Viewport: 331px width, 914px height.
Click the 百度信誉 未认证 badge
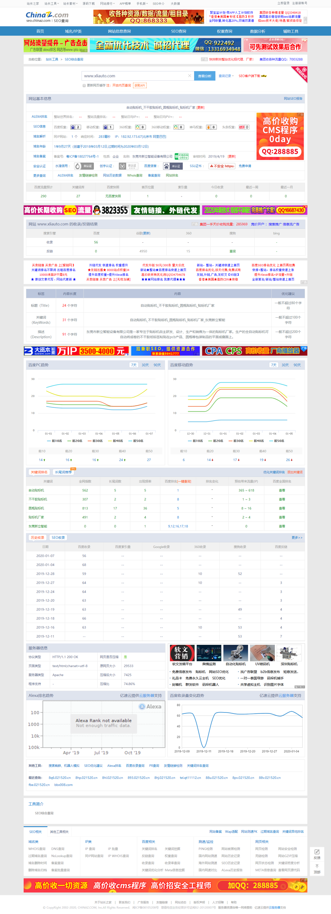tap(173, 166)
